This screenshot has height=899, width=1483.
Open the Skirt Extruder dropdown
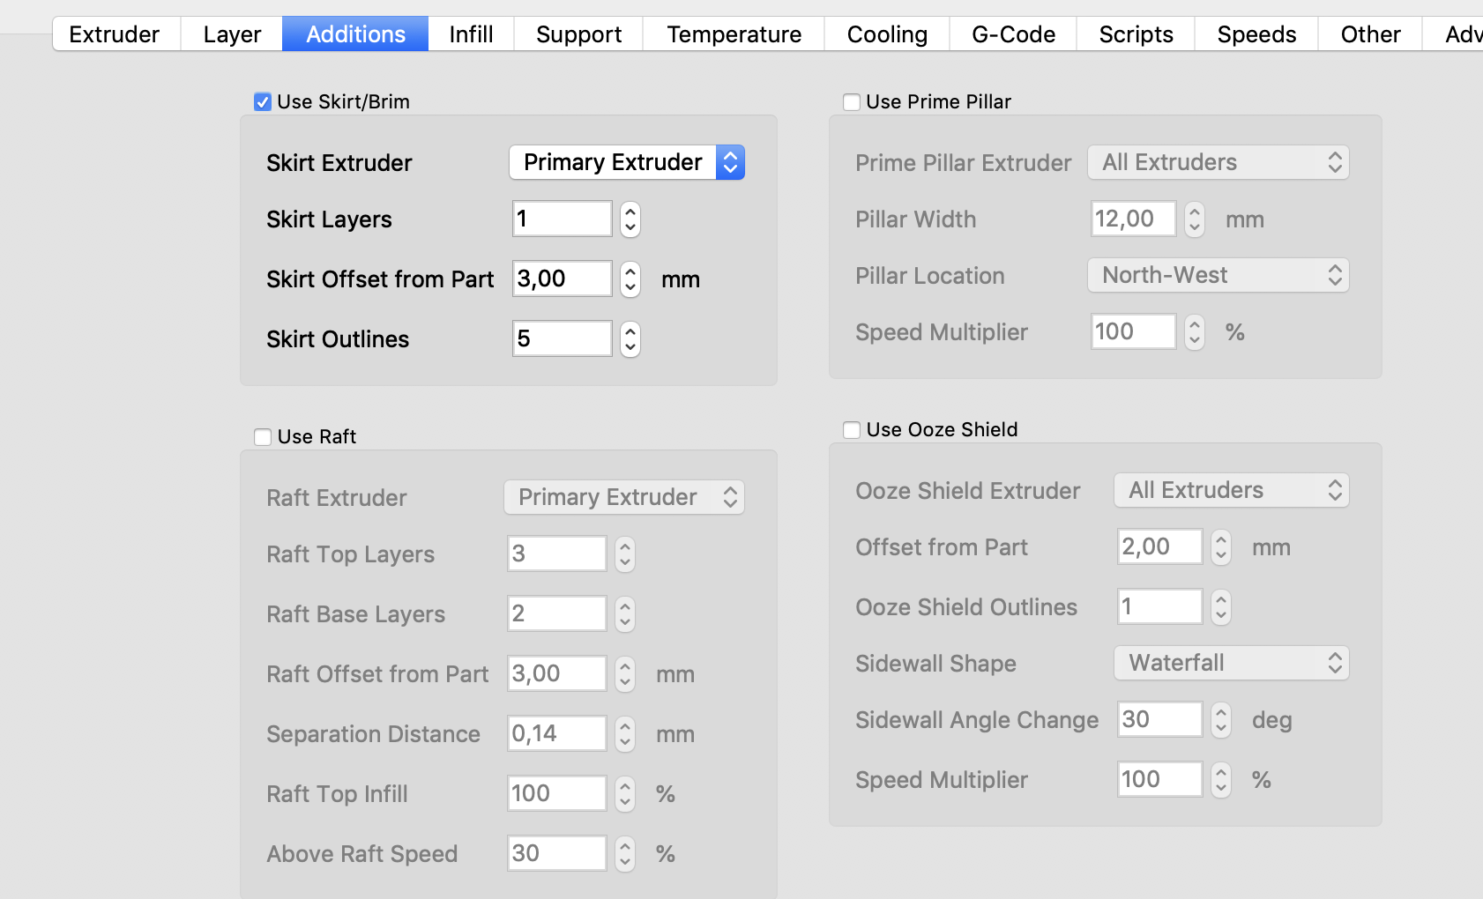coord(627,162)
